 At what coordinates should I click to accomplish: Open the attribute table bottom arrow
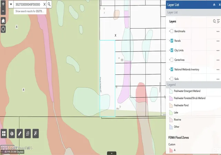click(x=112, y=153)
